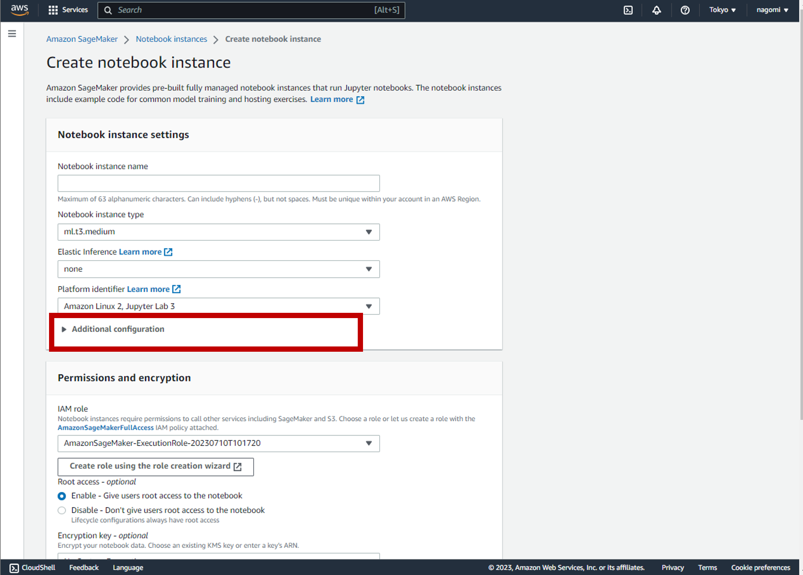Click the external link icon beside Platform identifier
This screenshot has width=803, height=575.
(x=176, y=289)
